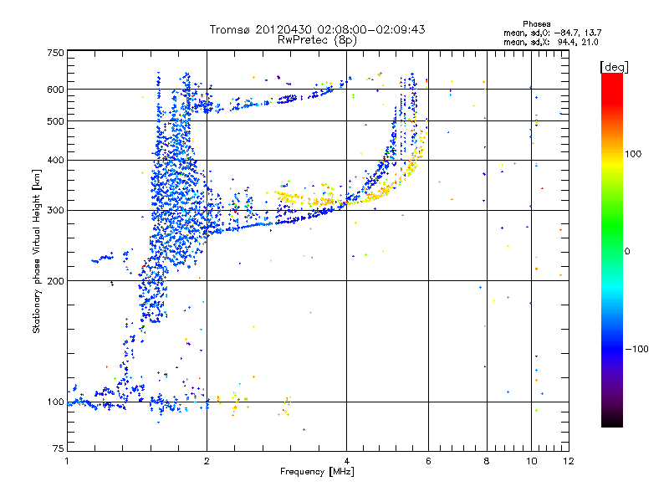Image resolution: width=669 pixels, height=502 pixels.
Task: Click the 'Frequency [MHz]' axis label
Action: pyautogui.click(x=317, y=472)
